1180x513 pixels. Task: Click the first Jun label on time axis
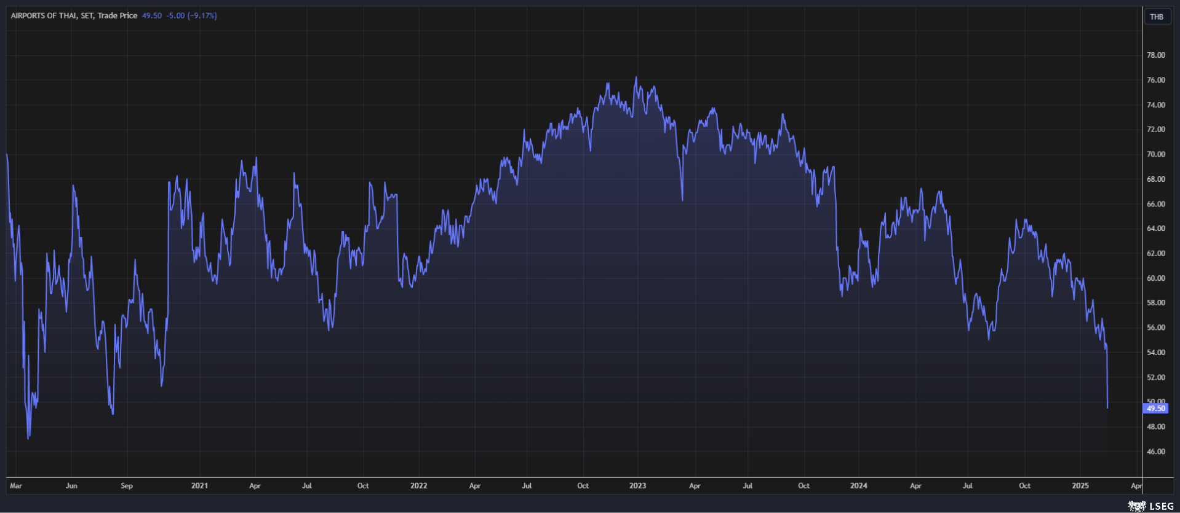[71, 485]
